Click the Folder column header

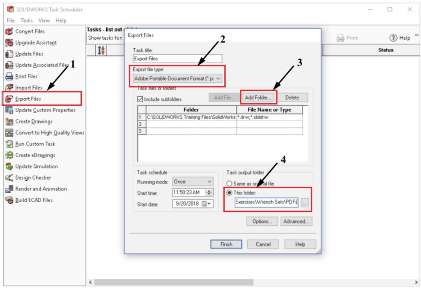191,110
